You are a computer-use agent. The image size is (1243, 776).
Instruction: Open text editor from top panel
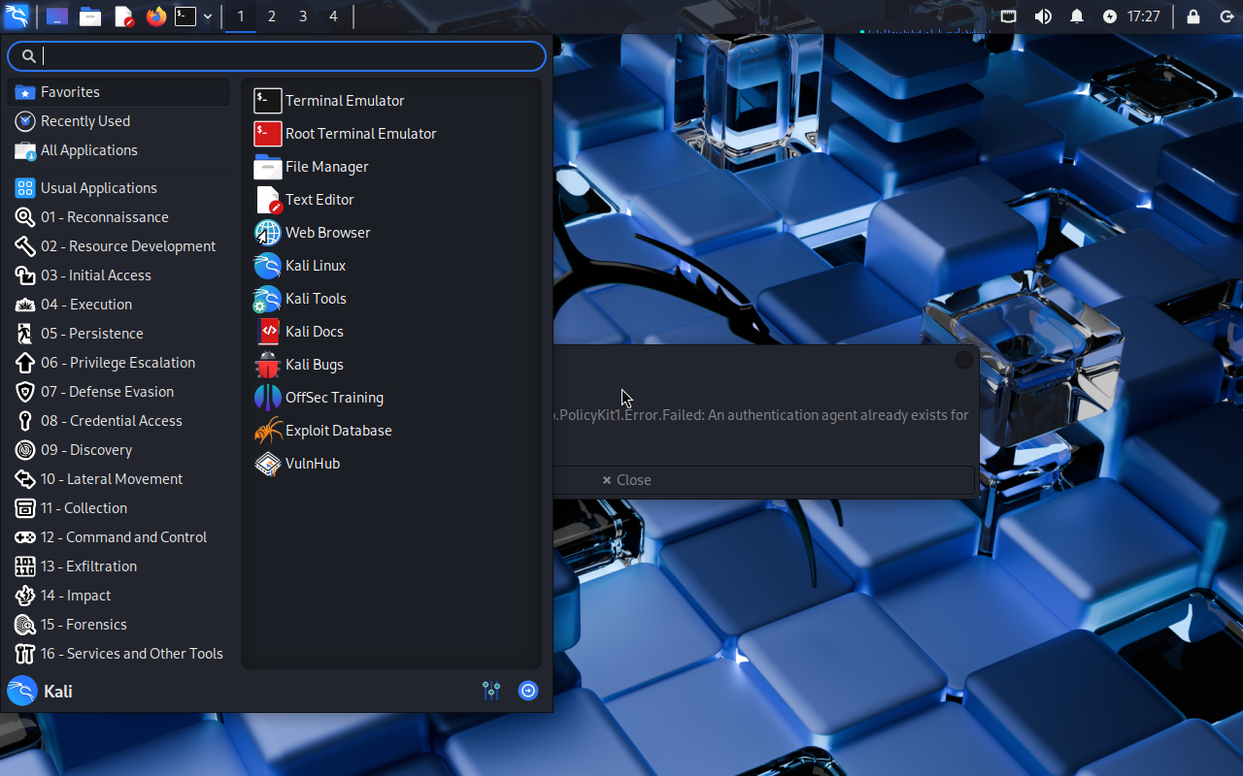pos(123,16)
